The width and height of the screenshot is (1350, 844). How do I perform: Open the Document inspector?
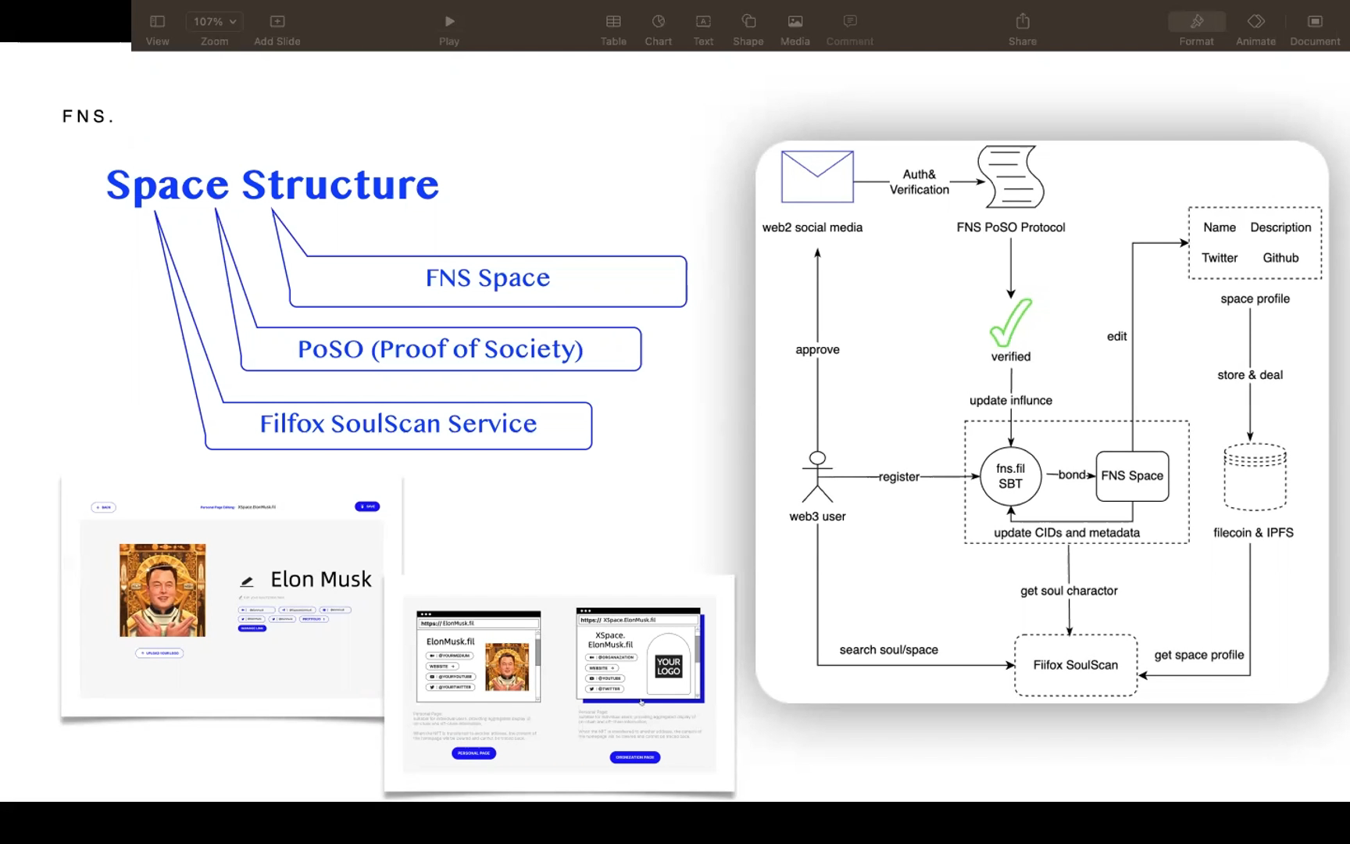(1315, 29)
